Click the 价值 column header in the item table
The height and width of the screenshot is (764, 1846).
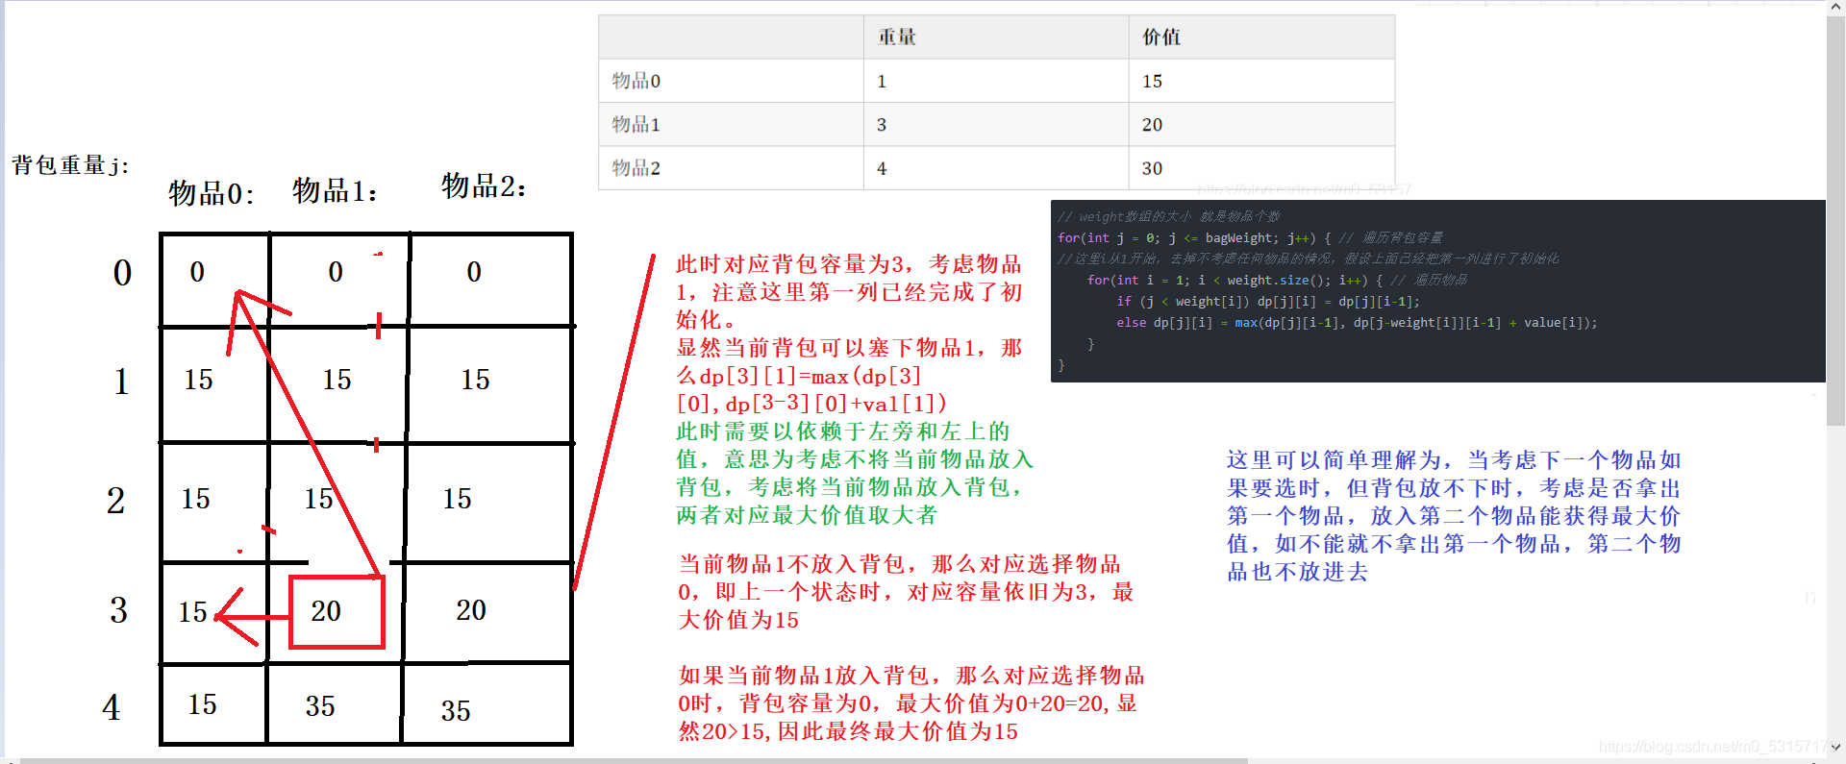point(1161,37)
